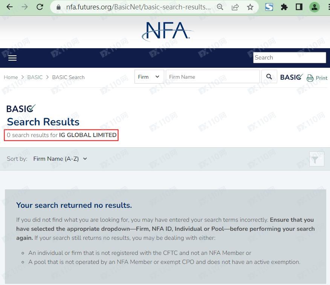Click the share page icon

(x=235, y=7)
